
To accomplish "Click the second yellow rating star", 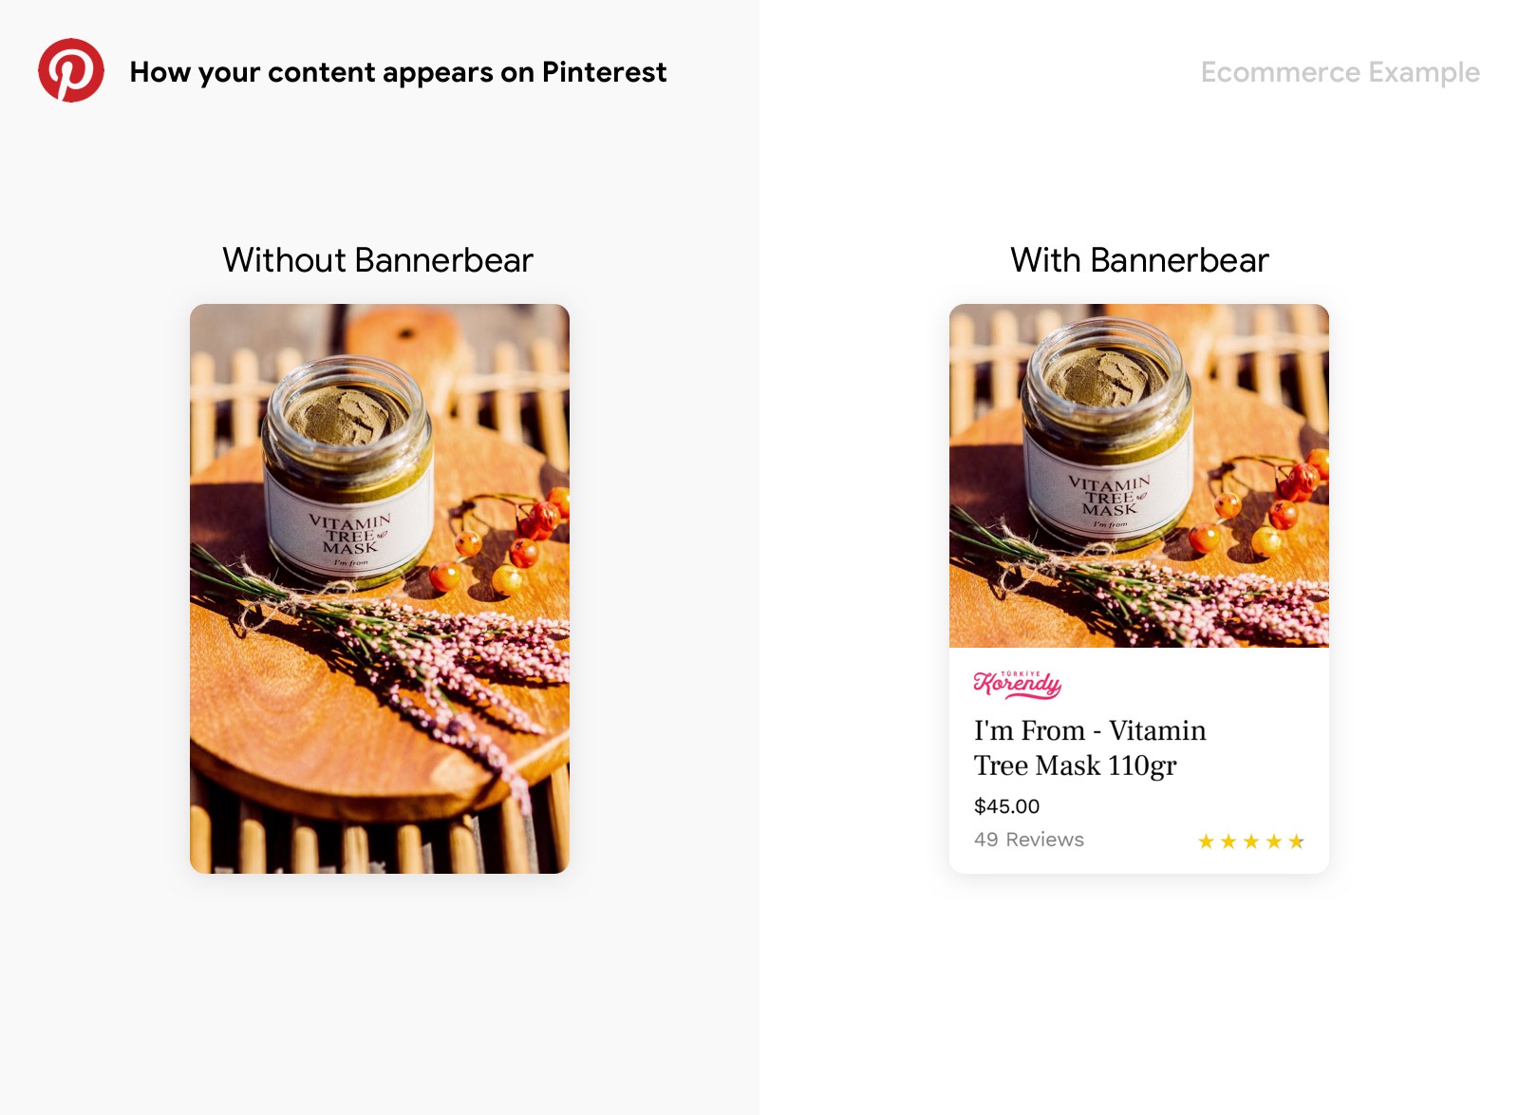I will (x=1228, y=841).
